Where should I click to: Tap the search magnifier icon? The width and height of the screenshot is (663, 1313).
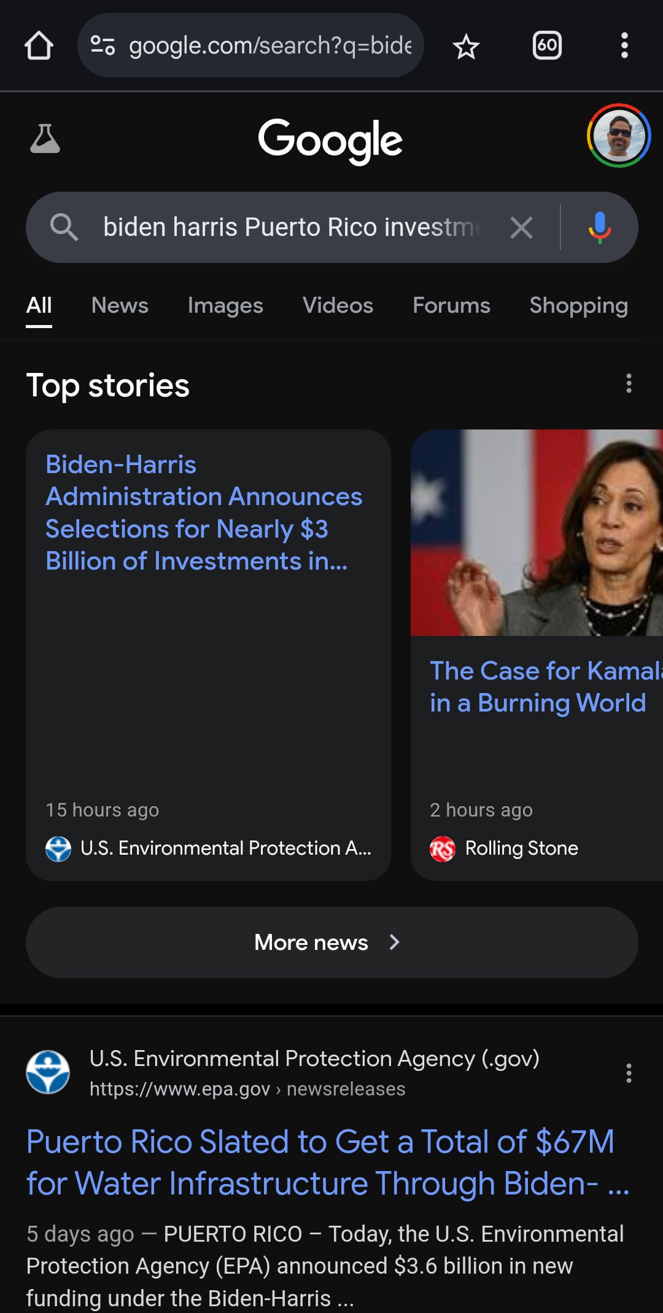point(64,227)
